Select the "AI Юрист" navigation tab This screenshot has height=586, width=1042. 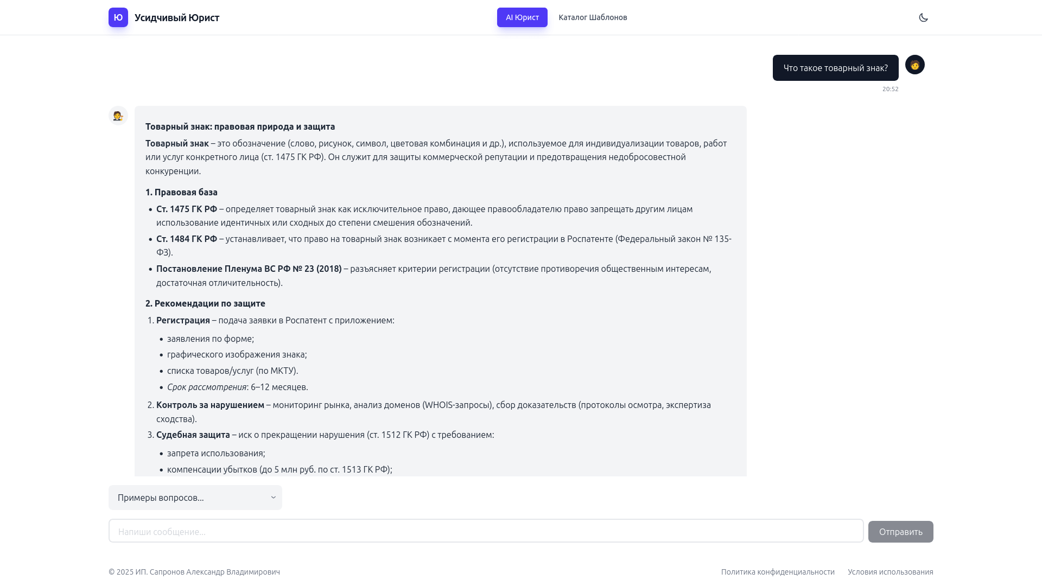click(522, 17)
